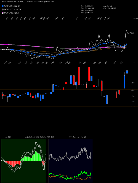Viewport: 138px width, 183px height.
Task: Click the Pre O opening price value
Action: 87,6
